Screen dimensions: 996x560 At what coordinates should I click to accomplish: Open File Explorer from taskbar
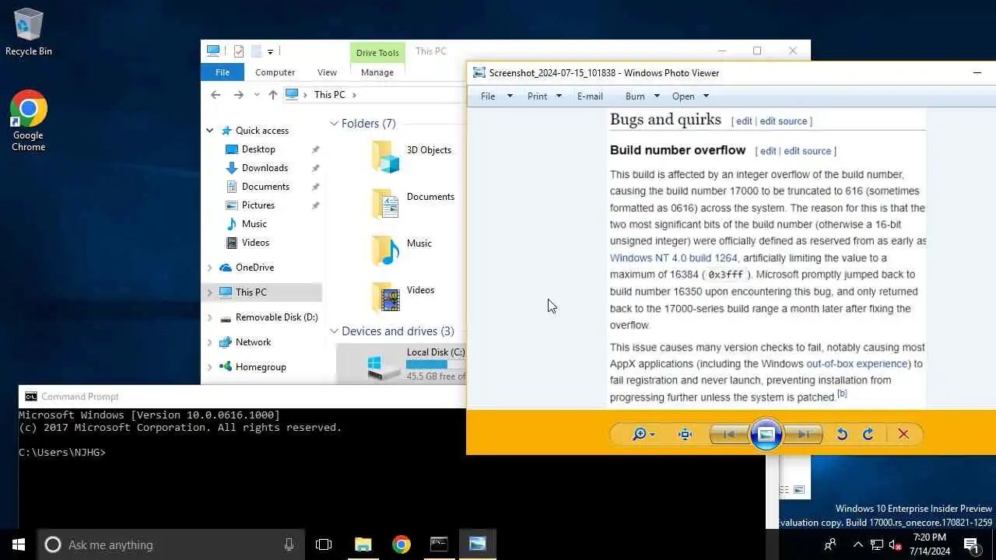tap(363, 544)
